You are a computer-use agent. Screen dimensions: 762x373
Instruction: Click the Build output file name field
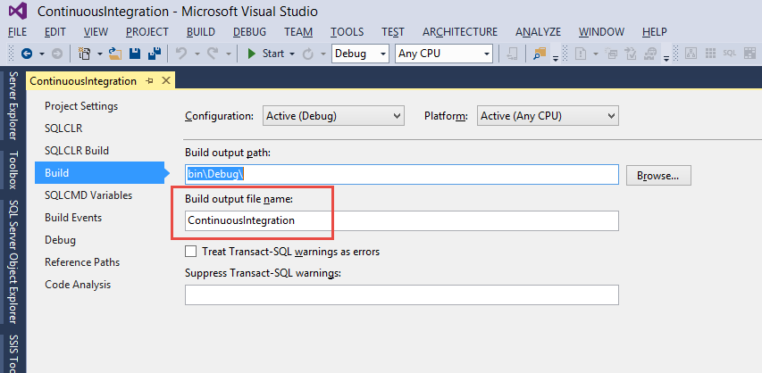tap(401, 220)
